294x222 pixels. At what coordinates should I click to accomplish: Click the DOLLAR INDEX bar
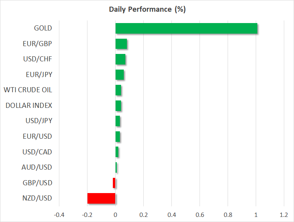(118, 106)
